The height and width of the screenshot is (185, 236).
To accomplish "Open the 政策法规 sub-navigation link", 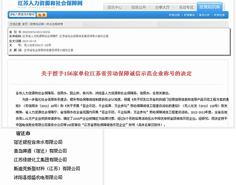I will click(174, 15).
